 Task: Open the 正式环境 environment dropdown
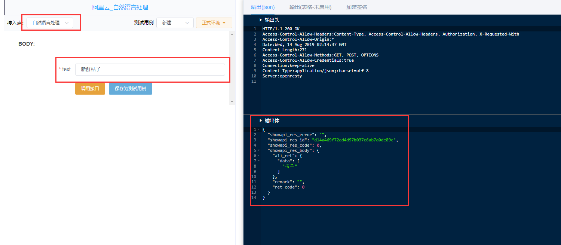click(x=214, y=23)
